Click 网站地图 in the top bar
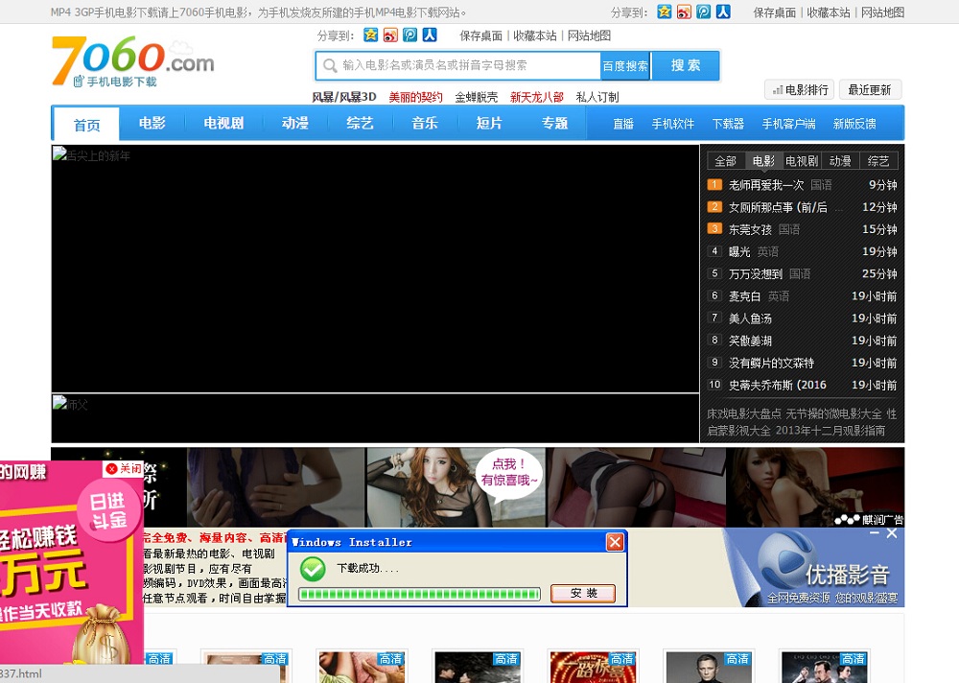The width and height of the screenshot is (959, 683). pos(882,12)
